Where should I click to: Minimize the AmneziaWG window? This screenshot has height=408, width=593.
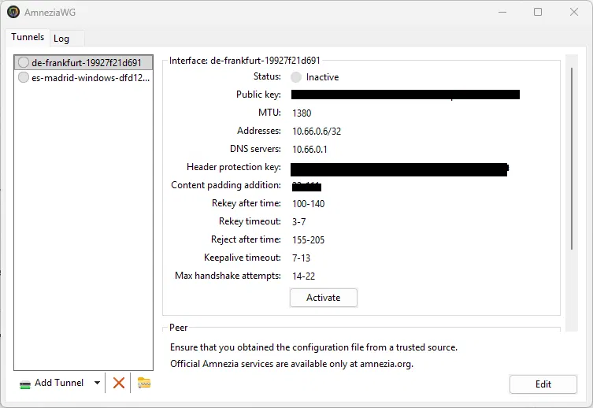pos(502,12)
